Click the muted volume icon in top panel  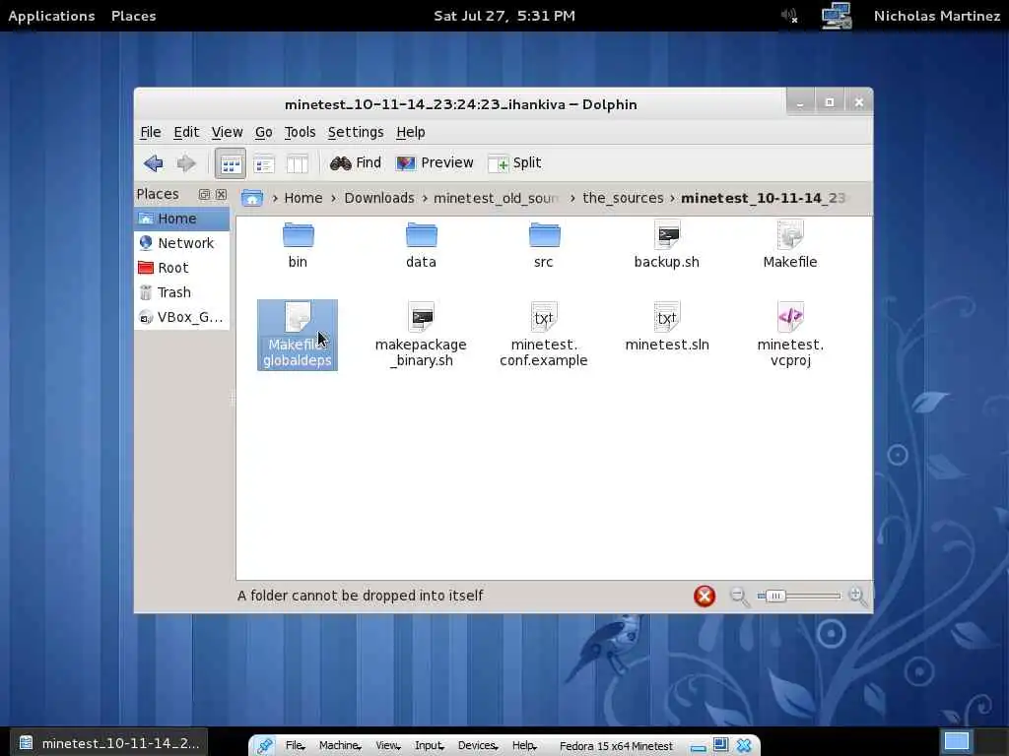[789, 16]
